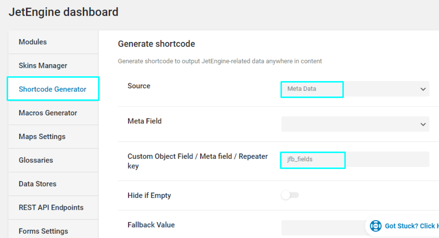Click the support chat icon

coord(376,226)
